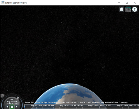Close the Satellite Scenario Viewer window
139x109 pixels.
point(135,3)
